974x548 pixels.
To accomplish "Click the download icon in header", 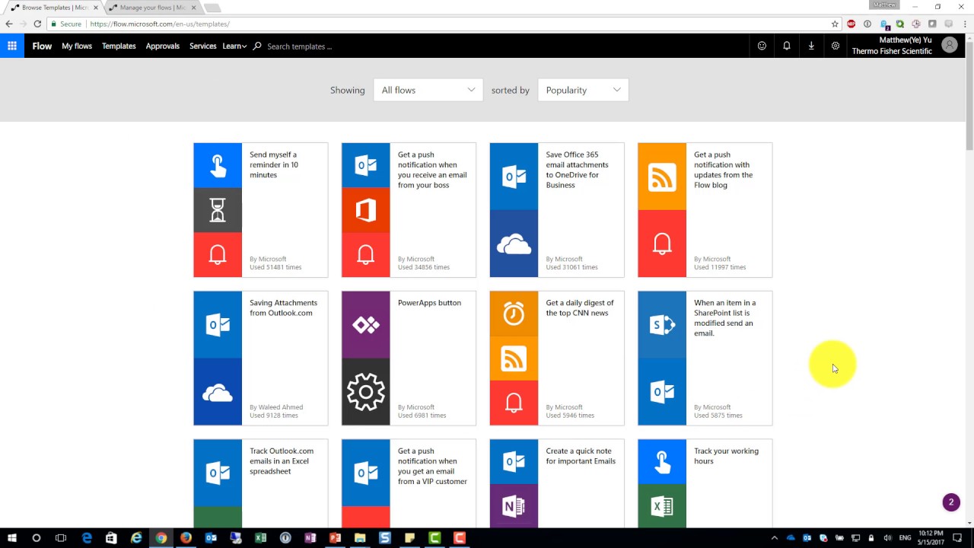I will (811, 46).
